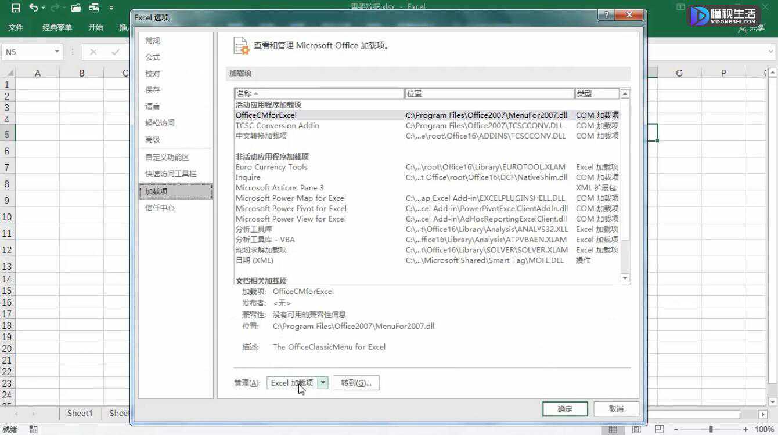Select the TCSC Conversion Addin row
778x435 pixels.
point(427,126)
